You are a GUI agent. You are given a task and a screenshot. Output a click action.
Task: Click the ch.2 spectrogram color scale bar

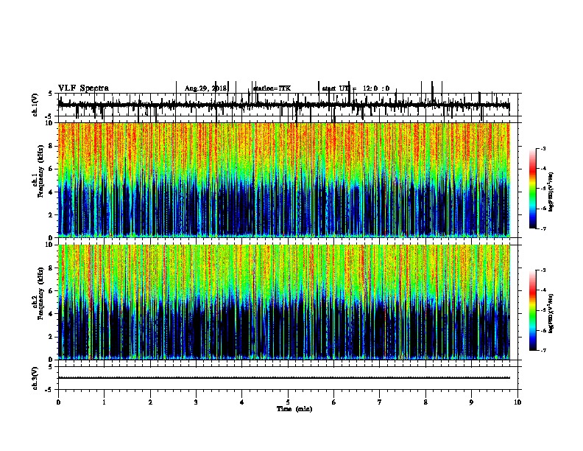[532, 310]
